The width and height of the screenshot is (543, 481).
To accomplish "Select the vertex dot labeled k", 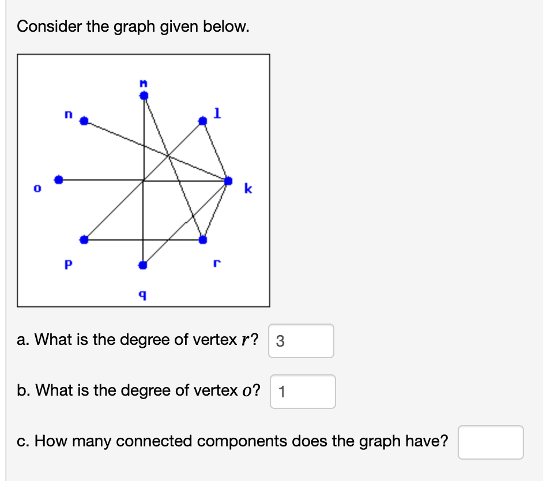I will coord(229,181).
